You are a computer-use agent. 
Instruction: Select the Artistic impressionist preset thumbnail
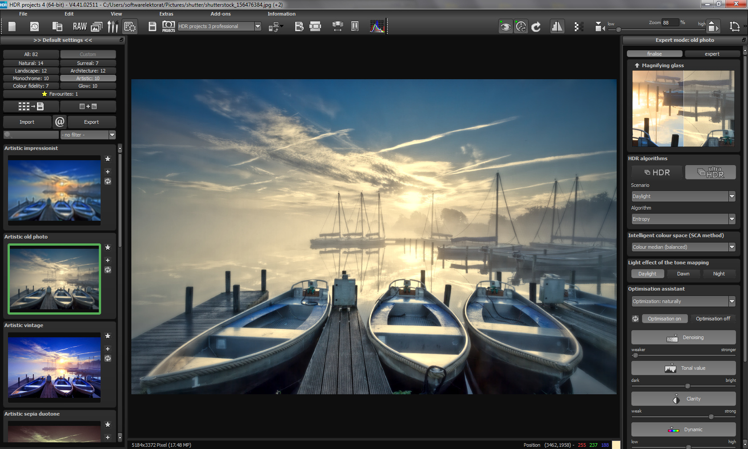[x=54, y=190]
